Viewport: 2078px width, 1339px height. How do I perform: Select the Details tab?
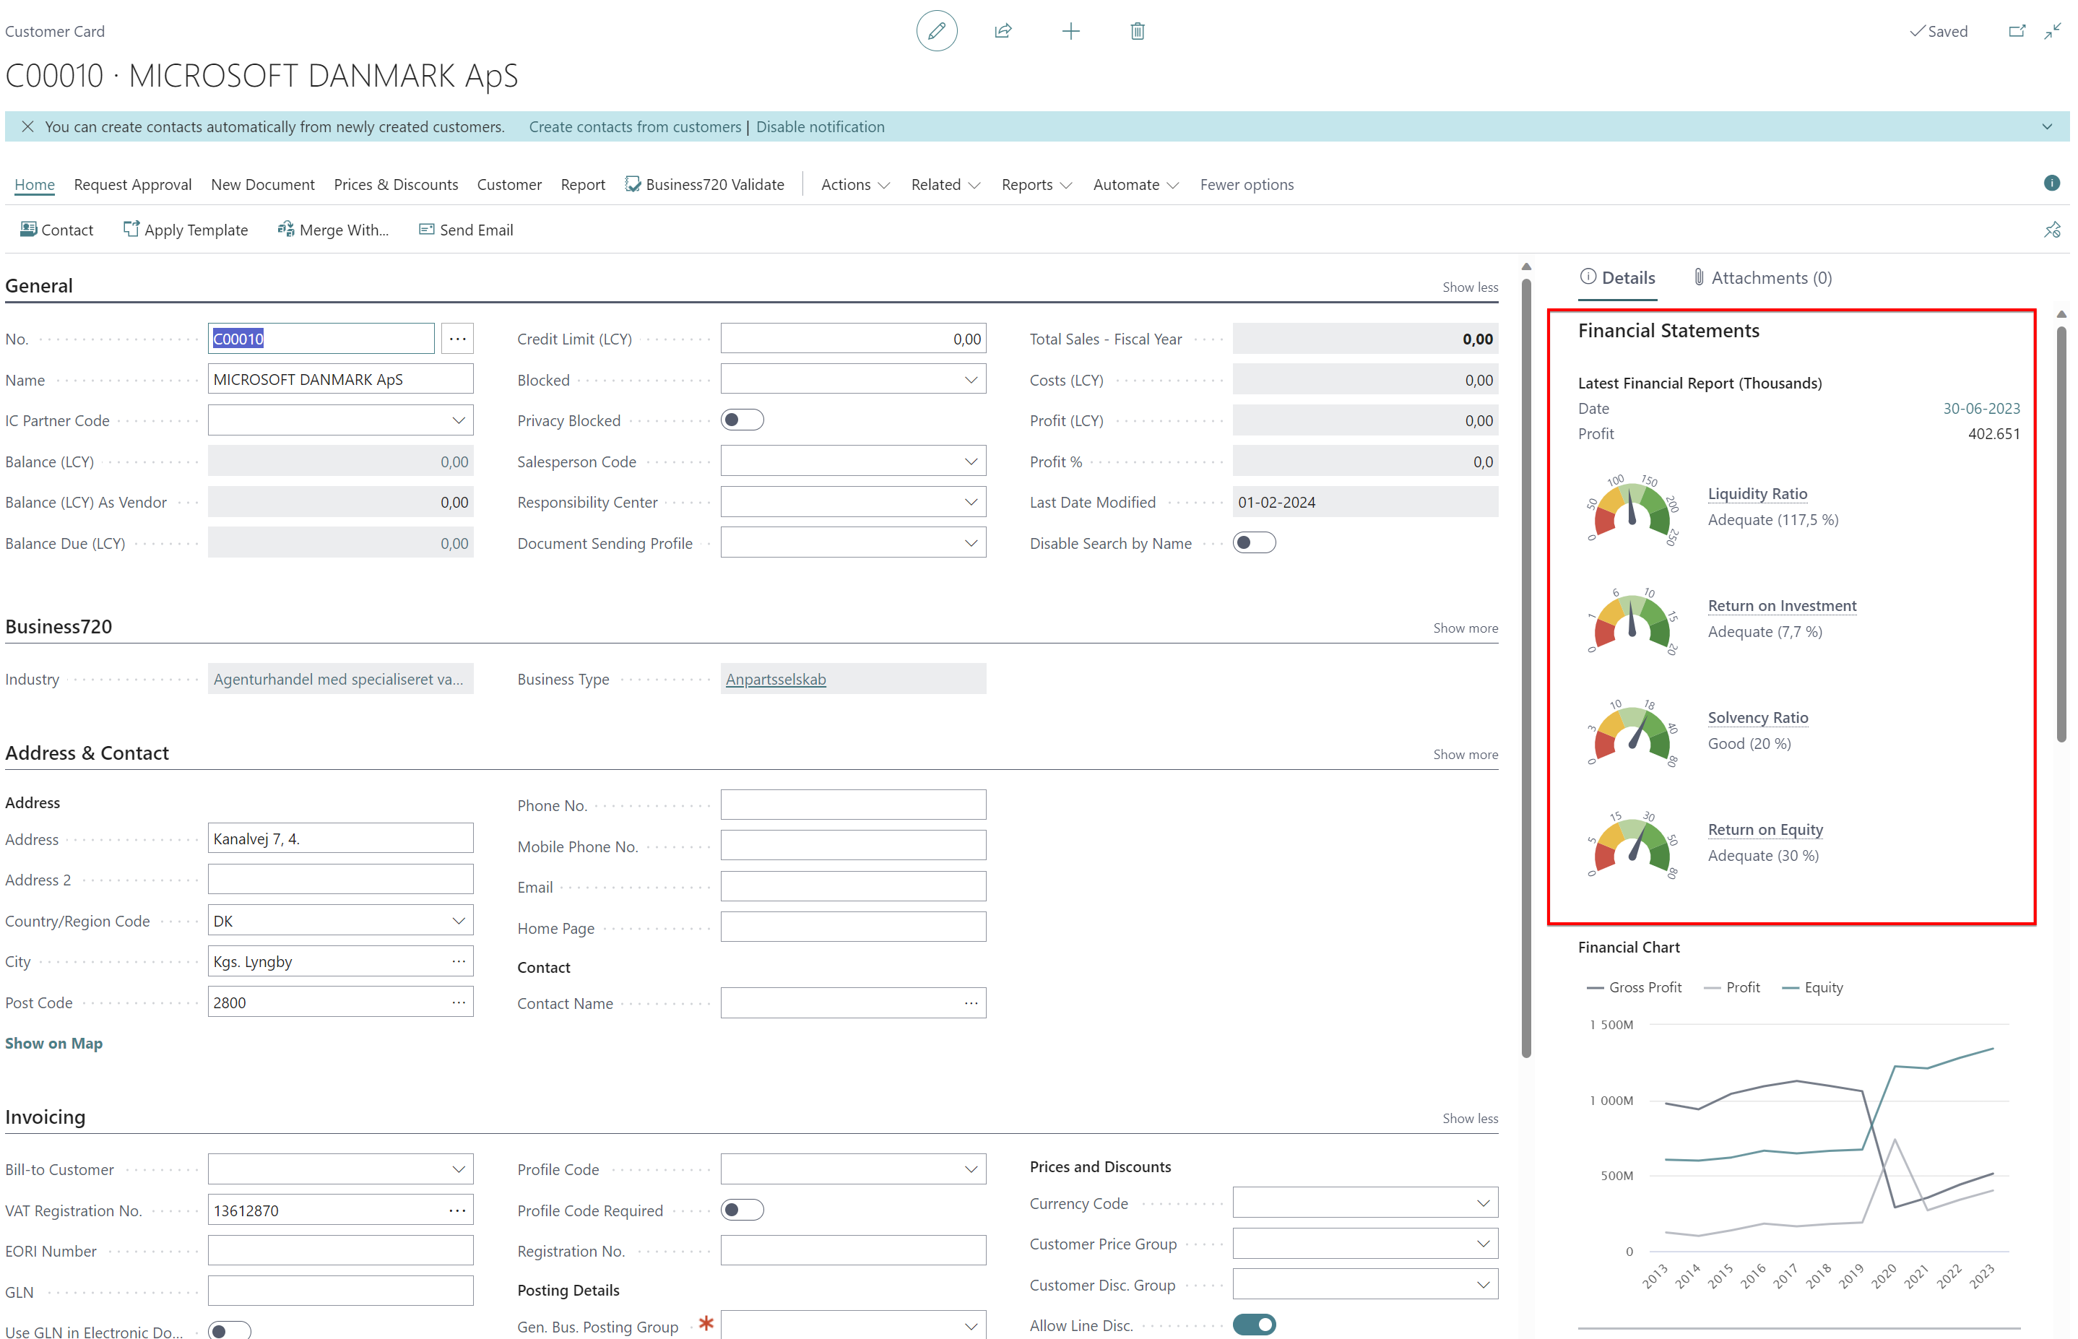(x=1617, y=277)
